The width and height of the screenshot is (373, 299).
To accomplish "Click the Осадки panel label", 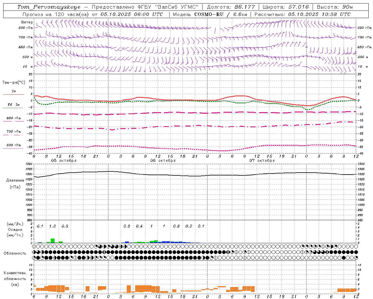I will point(15,230).
